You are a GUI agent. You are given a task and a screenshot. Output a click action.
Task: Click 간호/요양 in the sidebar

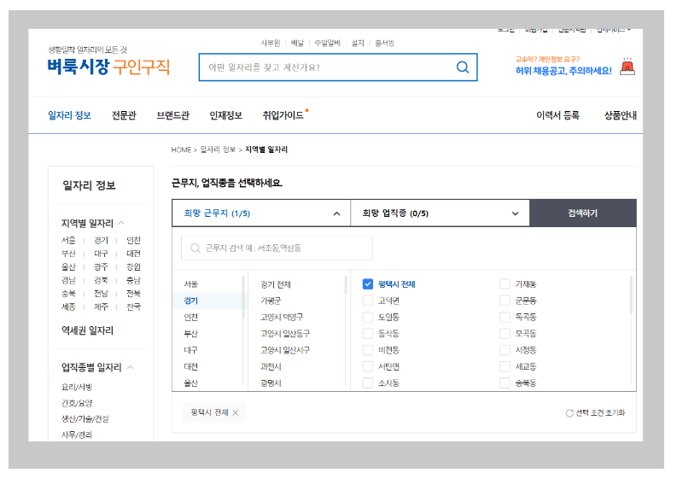tap(77, 403)
